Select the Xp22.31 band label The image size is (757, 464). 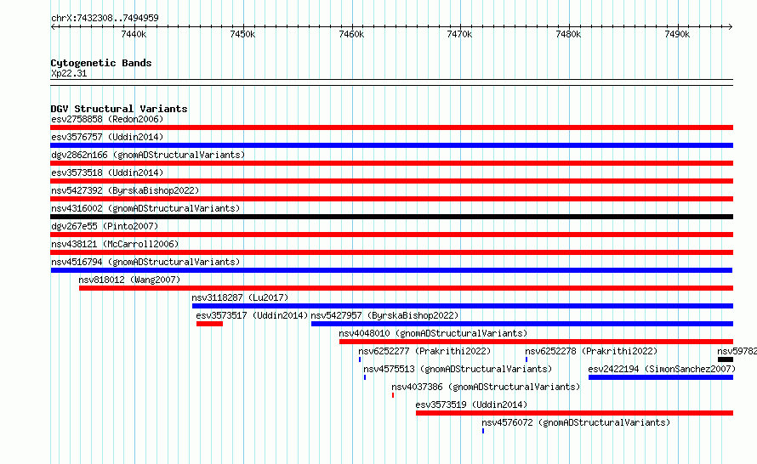69,73
